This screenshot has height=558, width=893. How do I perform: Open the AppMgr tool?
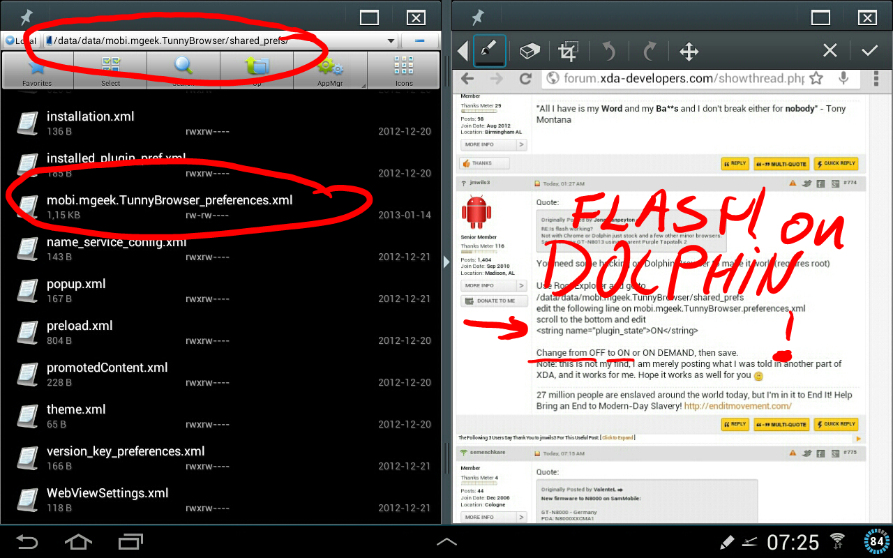[x=330, y=70]
